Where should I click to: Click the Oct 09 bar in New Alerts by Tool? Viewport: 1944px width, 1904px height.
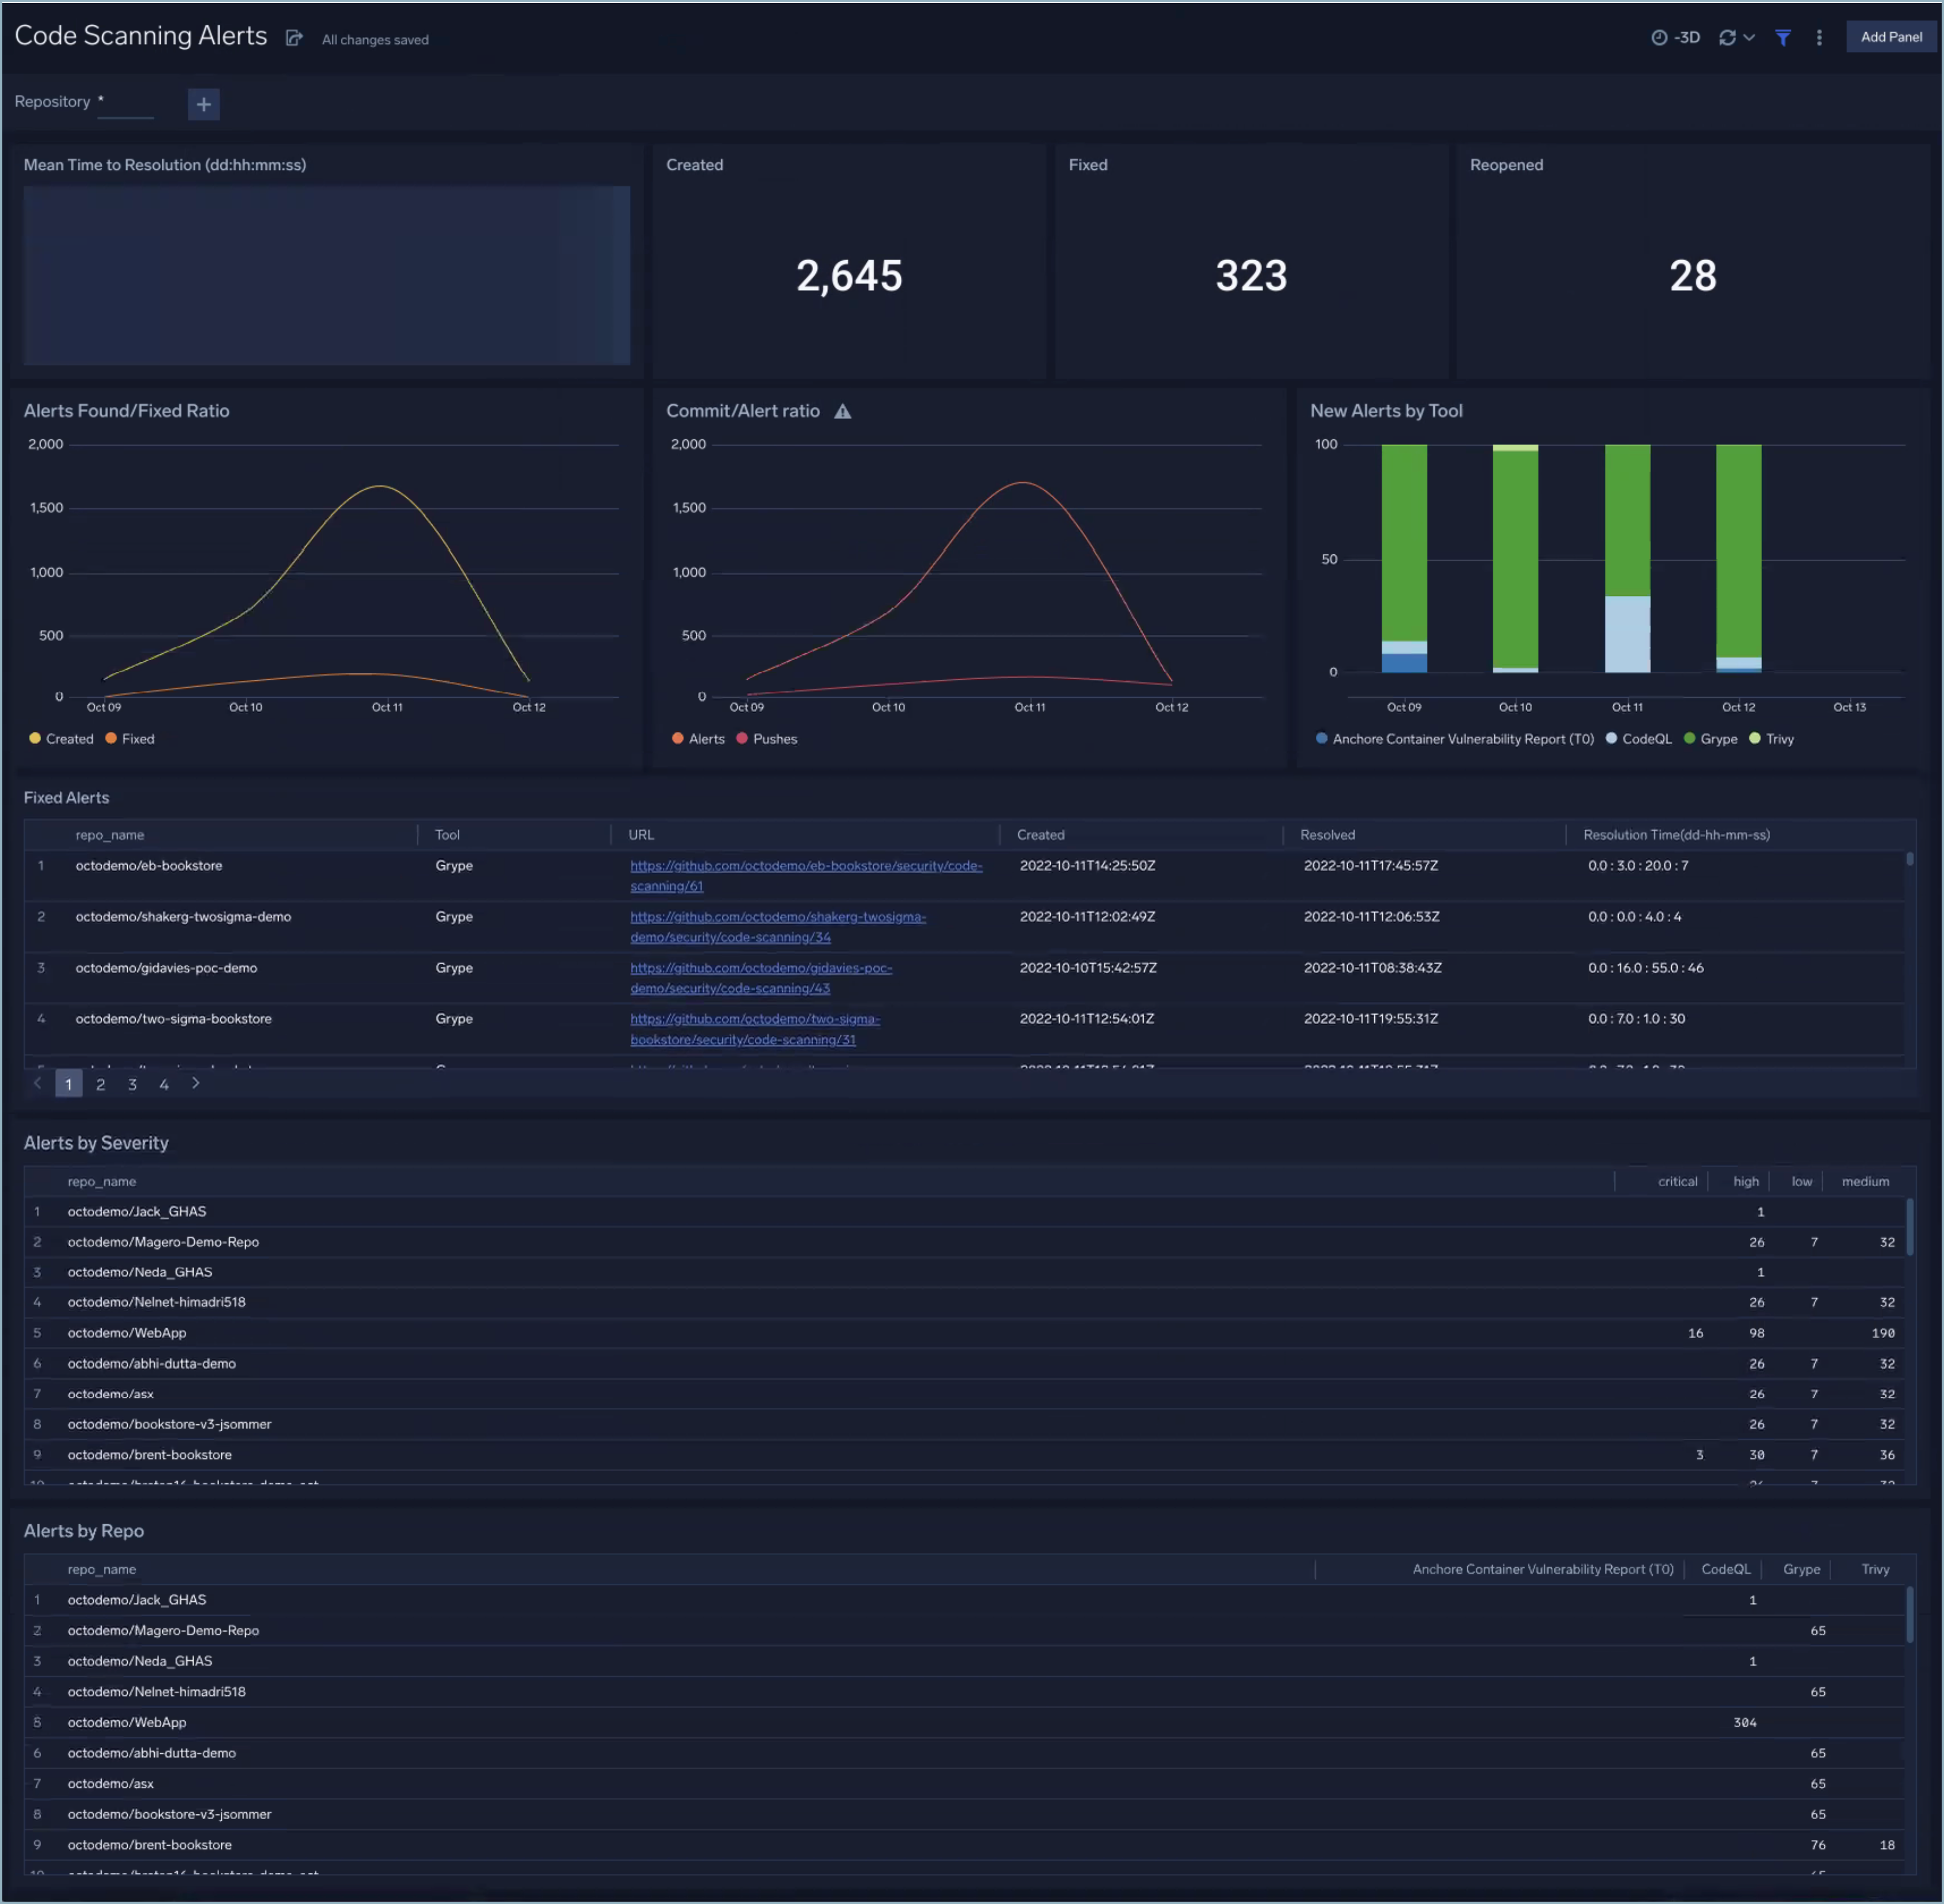(1404, 558)
